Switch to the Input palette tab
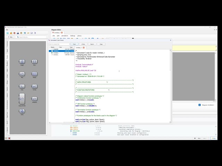222x166 pixels. pos(7,50)
